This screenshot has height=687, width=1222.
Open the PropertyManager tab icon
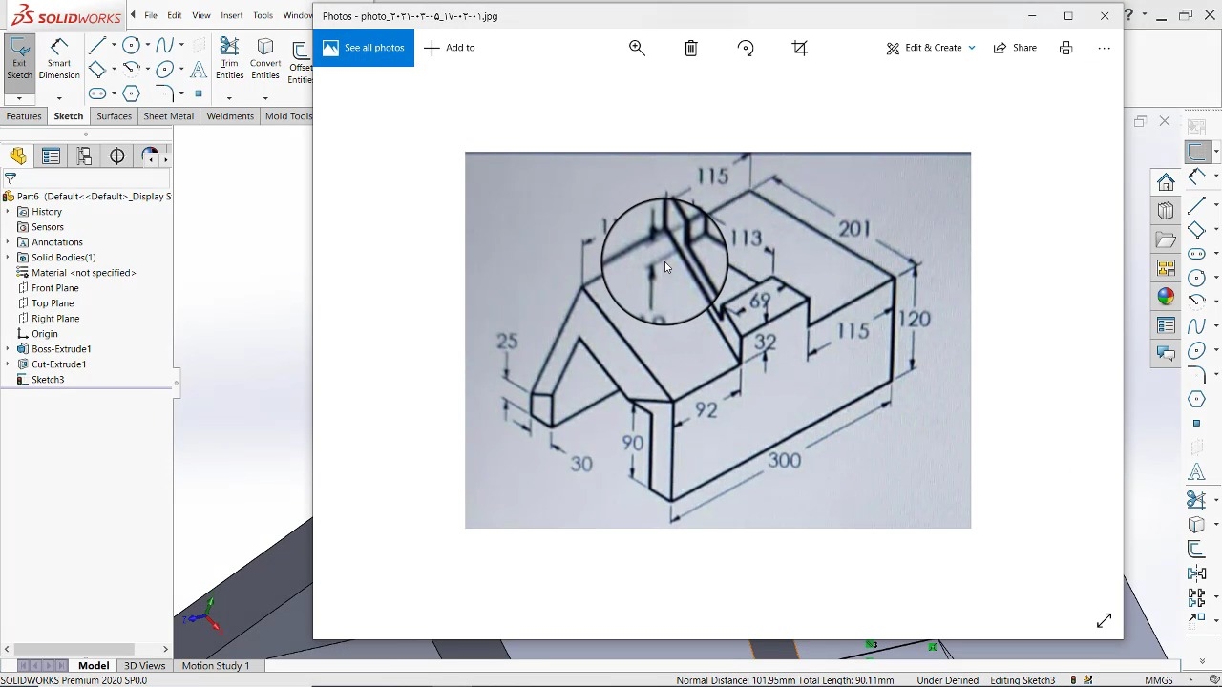(52, 156)
